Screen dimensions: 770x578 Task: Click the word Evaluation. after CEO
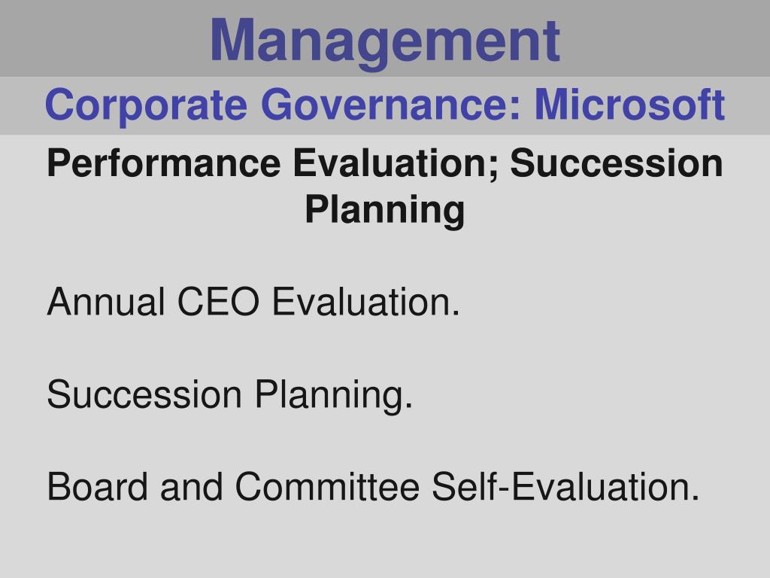pos(366,302)
